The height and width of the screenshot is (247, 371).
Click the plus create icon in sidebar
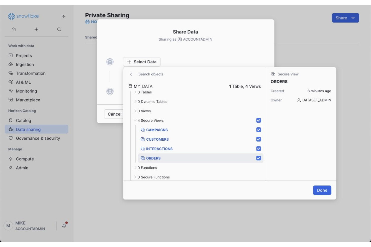coord(36,30)
